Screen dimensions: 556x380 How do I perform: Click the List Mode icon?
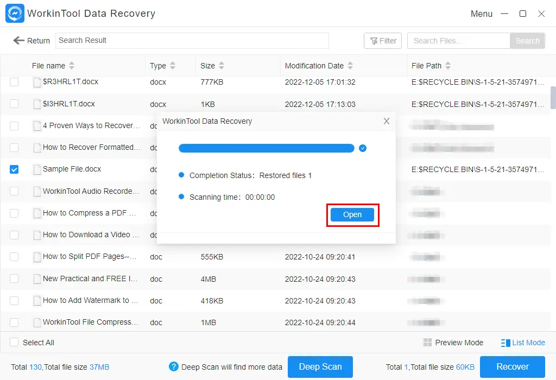click(x=506, y=343)
